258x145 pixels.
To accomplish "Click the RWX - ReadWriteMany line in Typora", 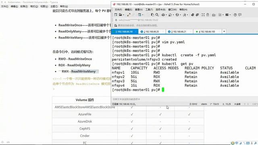I will (79, 71).
